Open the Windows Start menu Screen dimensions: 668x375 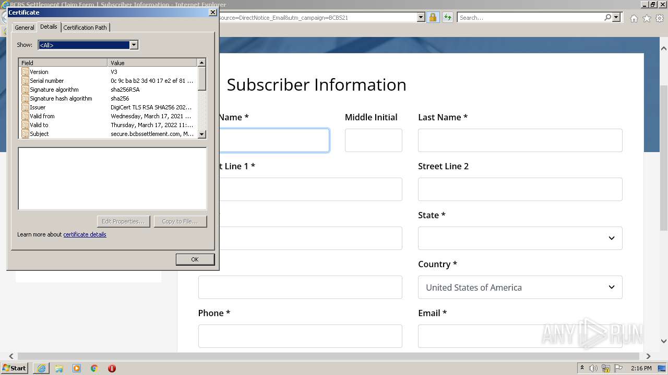pos(14,368)
